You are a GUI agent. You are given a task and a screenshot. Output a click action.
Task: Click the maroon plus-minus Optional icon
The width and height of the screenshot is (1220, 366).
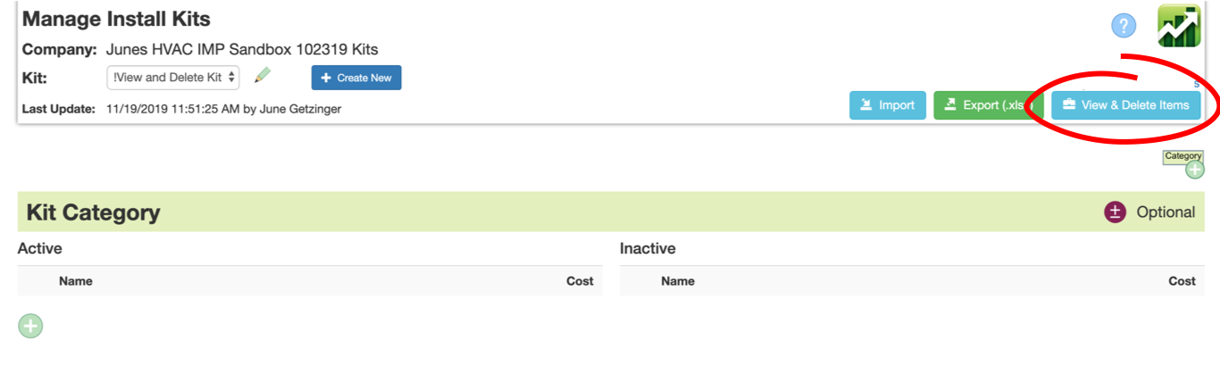click(x=1115, y=212)
